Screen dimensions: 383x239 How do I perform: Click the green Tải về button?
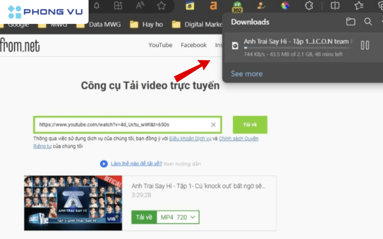tap(249, 125)
